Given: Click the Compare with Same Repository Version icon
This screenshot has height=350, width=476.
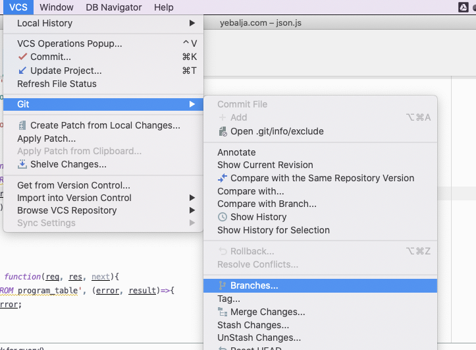Looking at the screenshot, I should pos(223,178).
